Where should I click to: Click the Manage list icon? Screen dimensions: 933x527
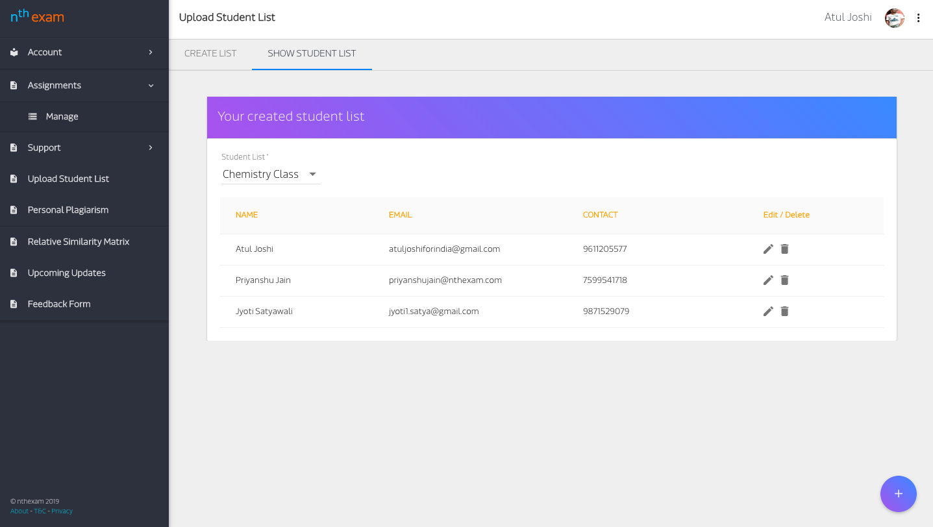click(x=32, y=117)
